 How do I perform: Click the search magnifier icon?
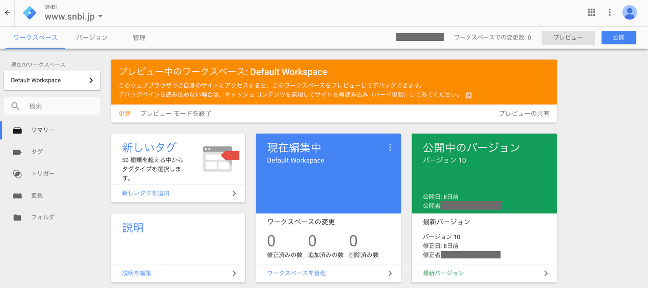15,106
